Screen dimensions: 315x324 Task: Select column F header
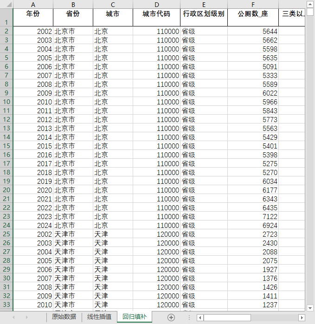click(253, 5)
